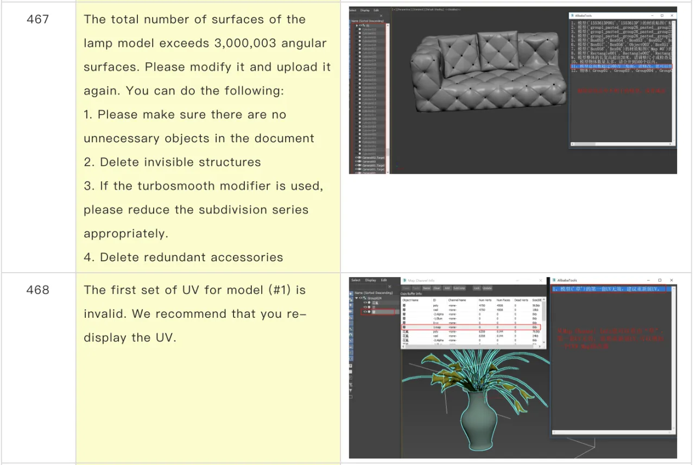Viewport: 695px width, 465px height.
Task: Toggle visibility eye for Camera002.Target
Action: click(x=356, y=158)
